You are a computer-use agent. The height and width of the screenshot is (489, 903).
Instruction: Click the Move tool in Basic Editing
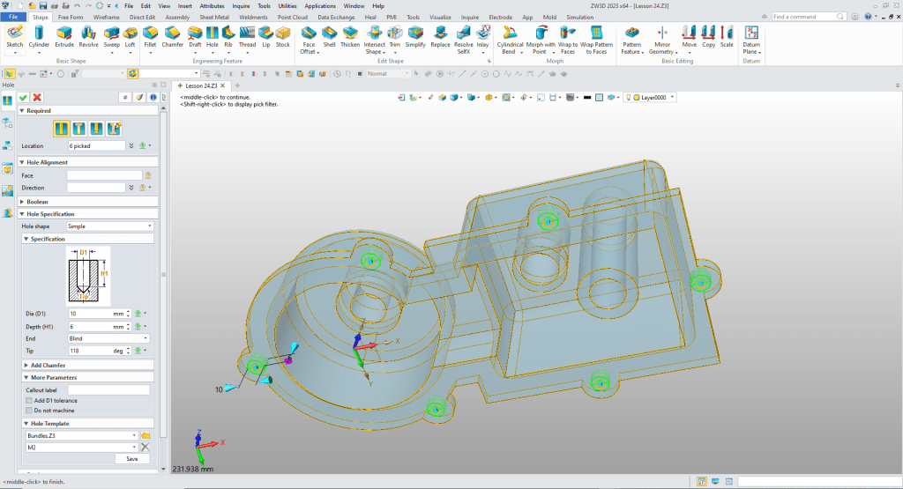tap(689, 35)
